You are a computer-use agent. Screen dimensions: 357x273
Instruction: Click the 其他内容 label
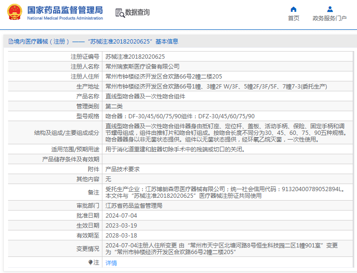tap(88, 179)
